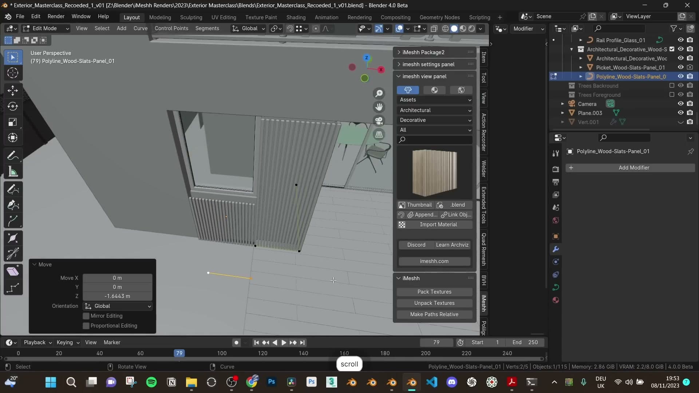Open the Object properties tab icon
Image resolution: width=699 pixels, height=393 pixels.
pos(556,236)
